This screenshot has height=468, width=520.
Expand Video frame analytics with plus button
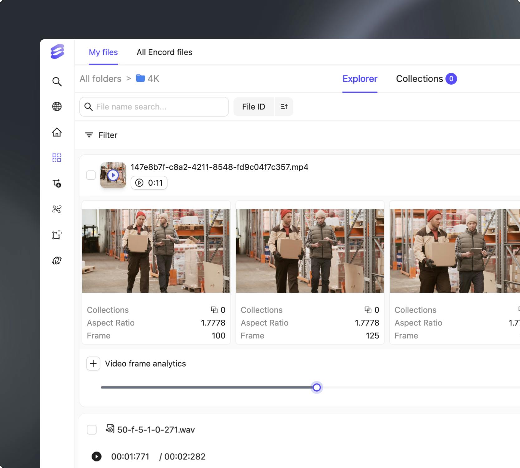93,363
